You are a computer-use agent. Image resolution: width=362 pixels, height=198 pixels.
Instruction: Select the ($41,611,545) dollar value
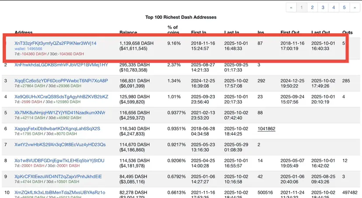pos(133,49)
